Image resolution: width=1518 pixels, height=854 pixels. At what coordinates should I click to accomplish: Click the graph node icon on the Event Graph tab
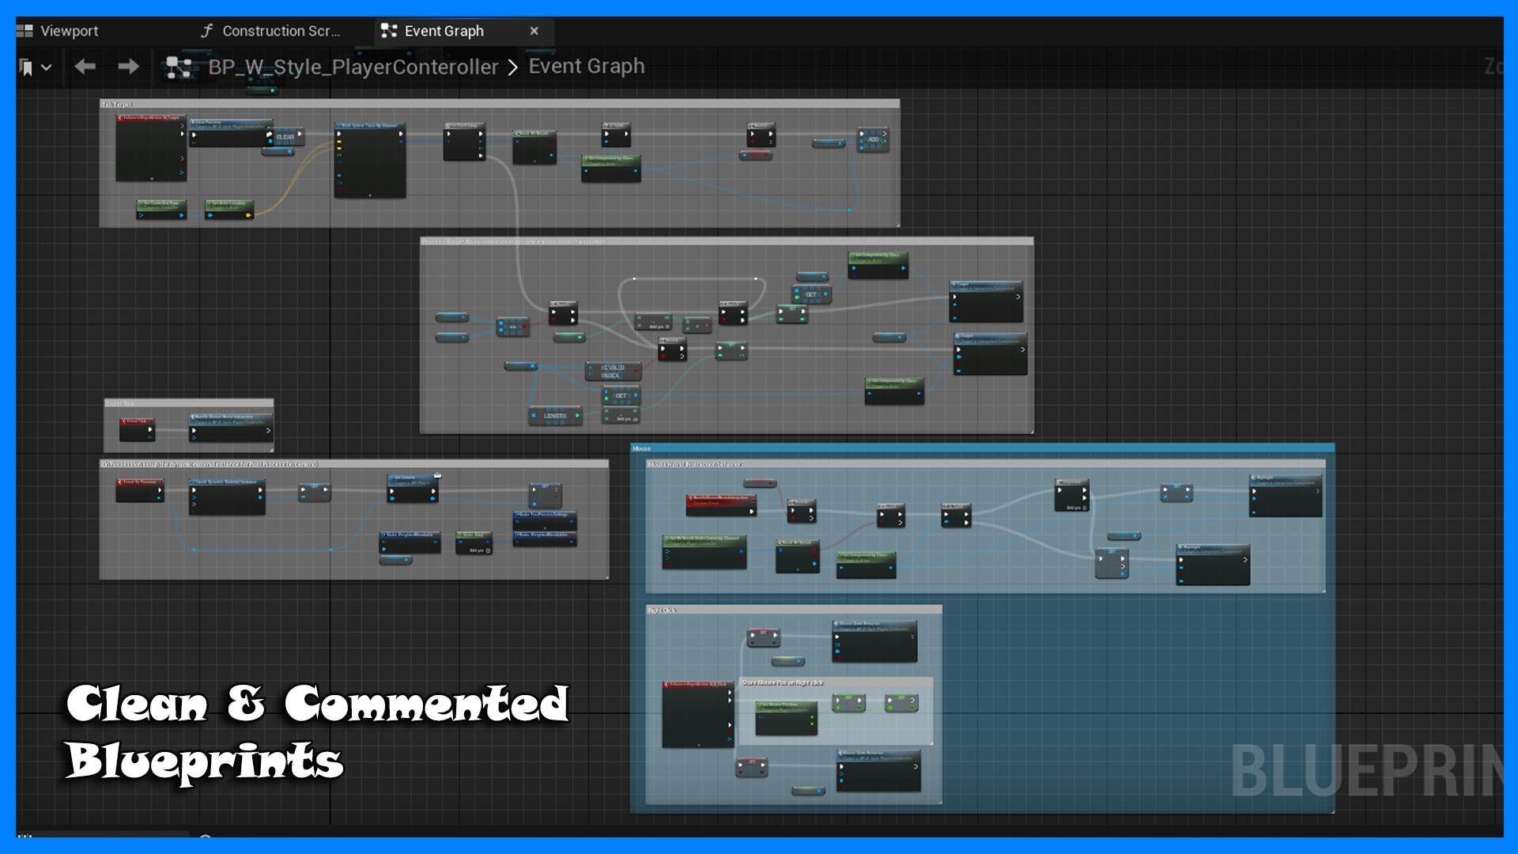pos(389,31)
